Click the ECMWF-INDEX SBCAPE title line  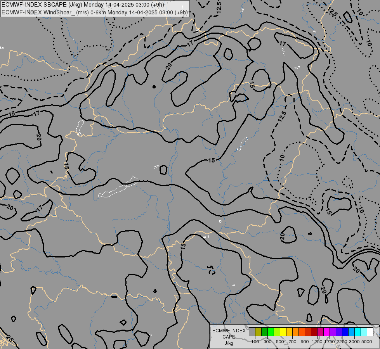[x=83, y=5]
